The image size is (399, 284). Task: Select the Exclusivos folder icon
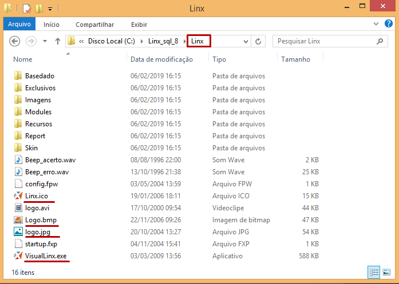click(18, 87)
